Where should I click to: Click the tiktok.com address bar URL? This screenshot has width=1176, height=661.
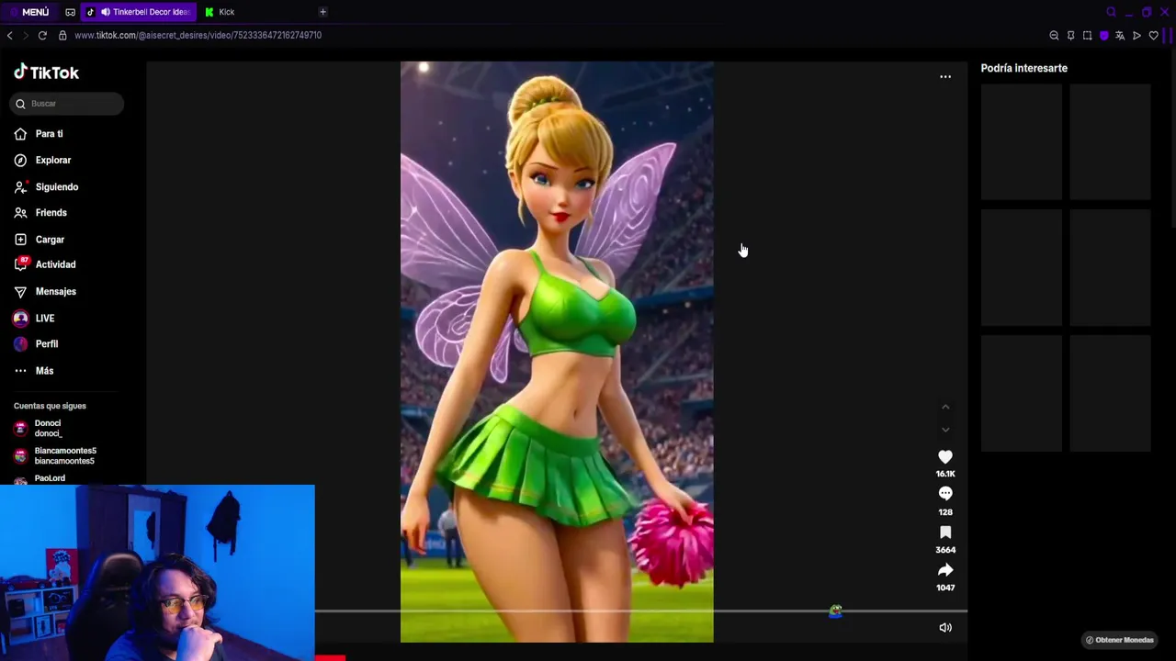[x=198, y=35]
